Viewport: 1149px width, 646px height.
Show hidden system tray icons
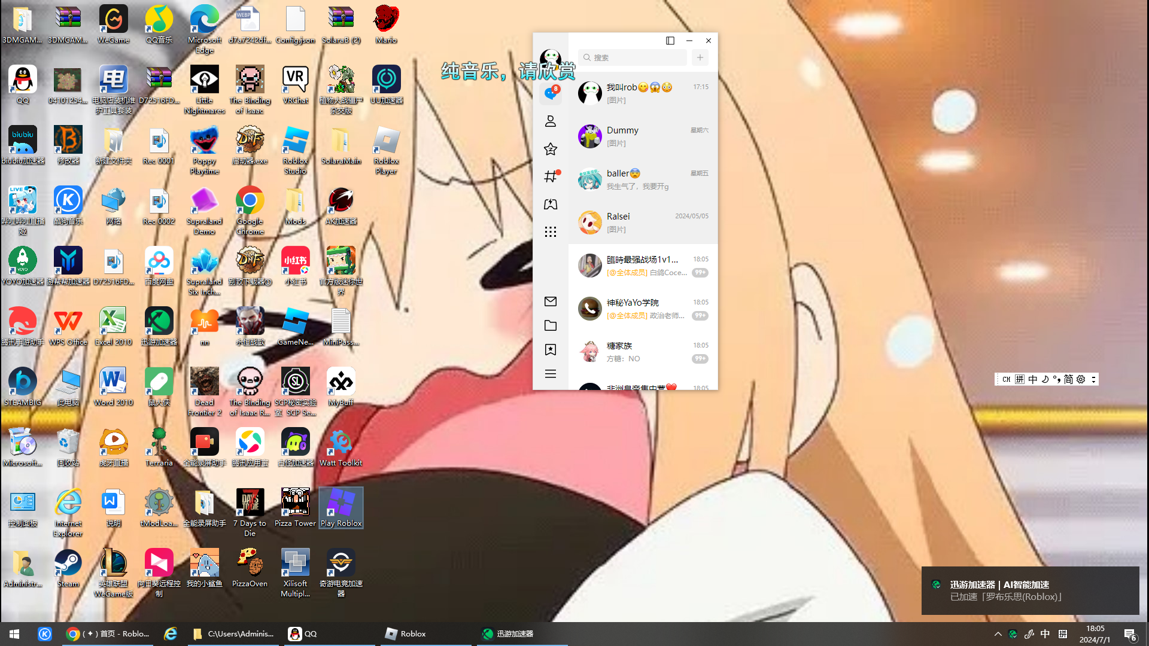998,634
